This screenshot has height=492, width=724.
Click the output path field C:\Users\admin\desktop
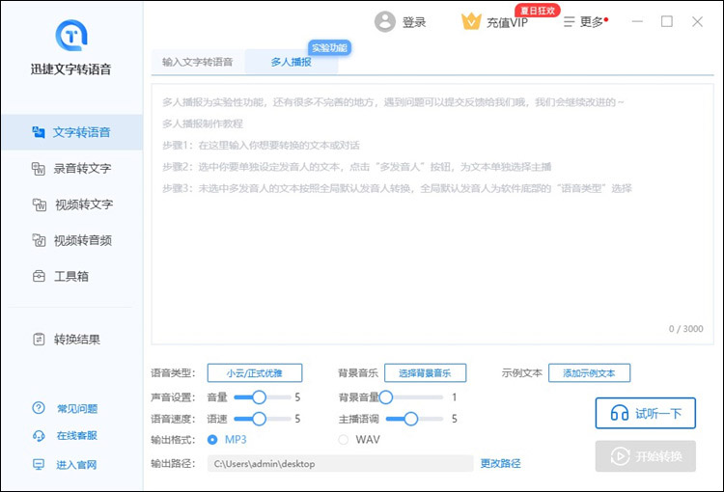341,464
